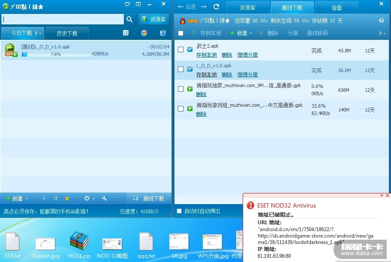Click the back arrow 后退
Screen dimensions: 391x262
click(187, 7)
